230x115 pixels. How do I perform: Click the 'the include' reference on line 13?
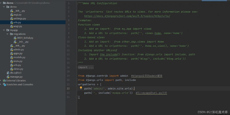(x=109, y=54)
